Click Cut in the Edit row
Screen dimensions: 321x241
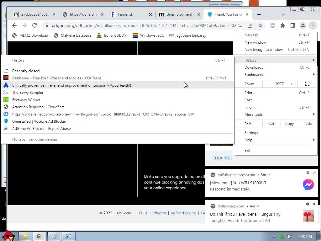[271, 124]
